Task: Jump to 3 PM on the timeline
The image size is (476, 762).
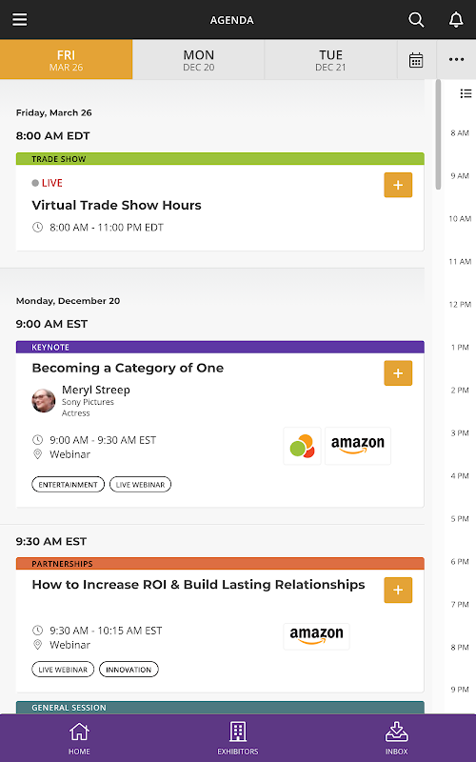Action: point(460,433)
